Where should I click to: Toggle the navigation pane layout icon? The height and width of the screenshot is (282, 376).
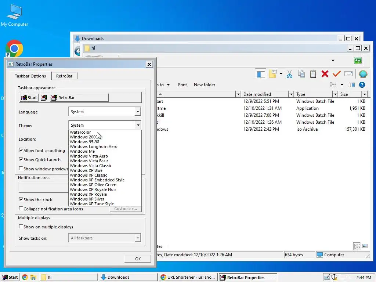tap(261, 74)
